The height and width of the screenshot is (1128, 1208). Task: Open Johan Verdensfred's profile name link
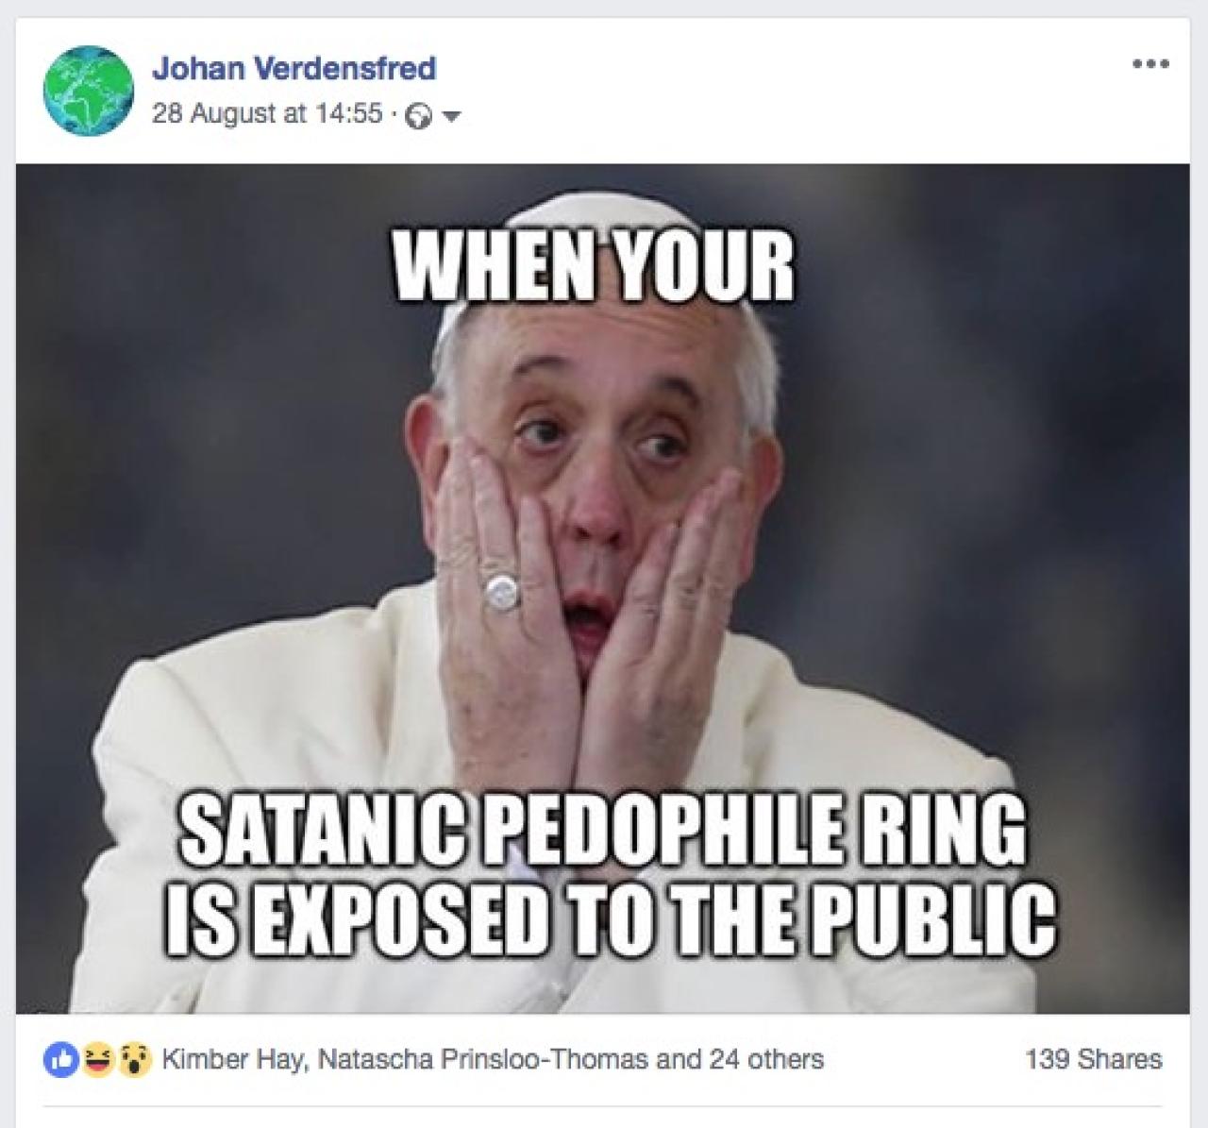(294, 68)
